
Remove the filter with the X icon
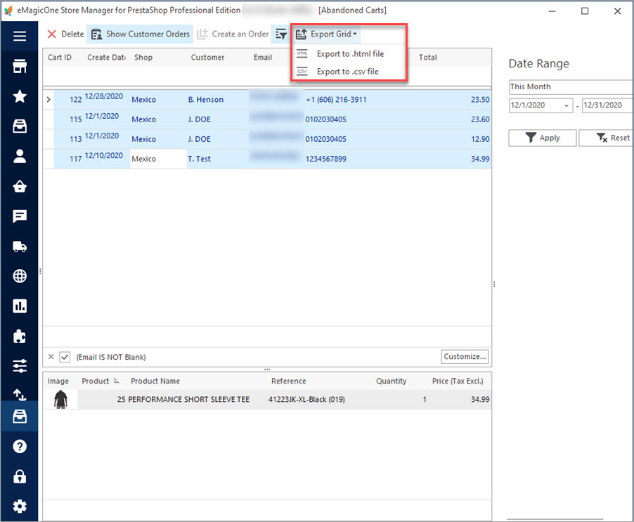51,357
